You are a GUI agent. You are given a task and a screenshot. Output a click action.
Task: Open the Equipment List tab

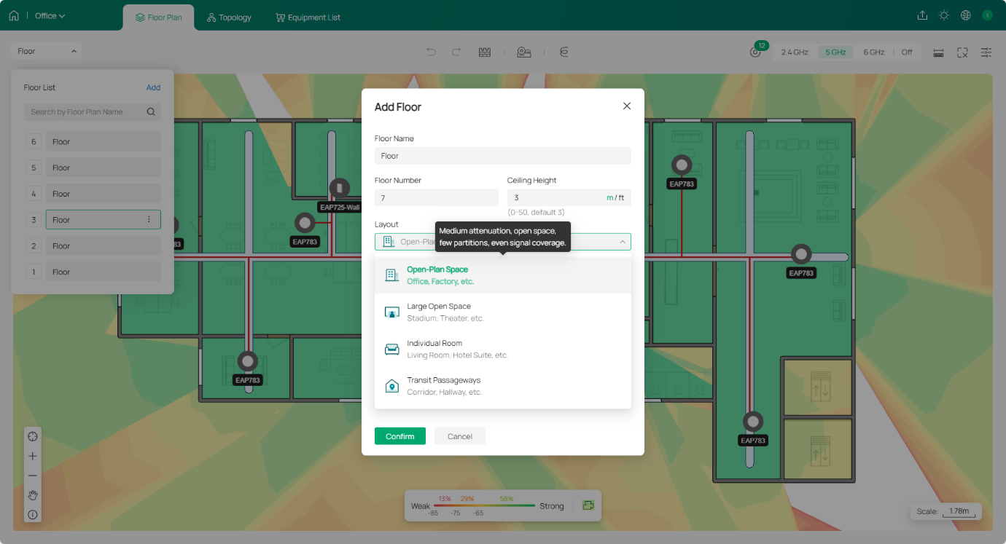click(308, 17)
